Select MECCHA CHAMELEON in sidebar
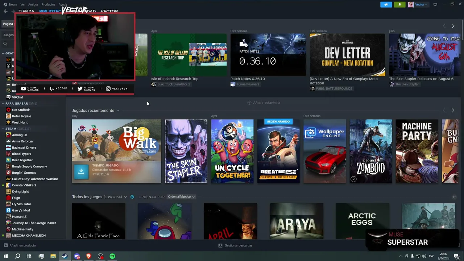Screen dimensions: 464x261 click(29, 235)
